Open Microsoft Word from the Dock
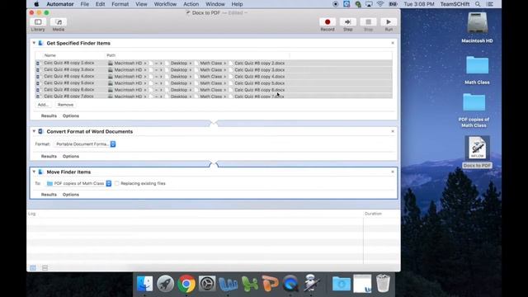Viewport: 528px width, 297px height. coord(228,284)
